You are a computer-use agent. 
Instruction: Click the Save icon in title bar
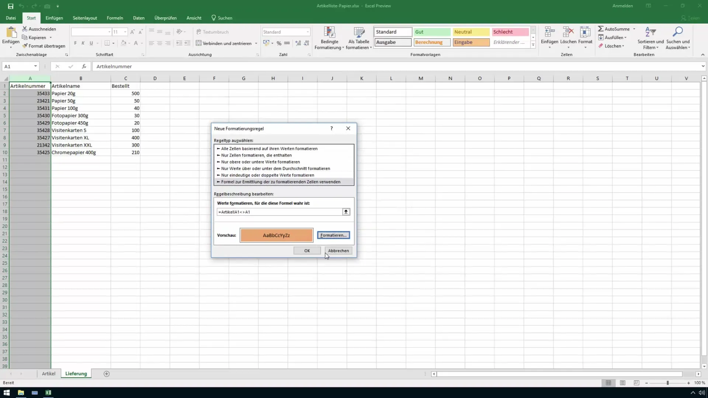(10, 6)
